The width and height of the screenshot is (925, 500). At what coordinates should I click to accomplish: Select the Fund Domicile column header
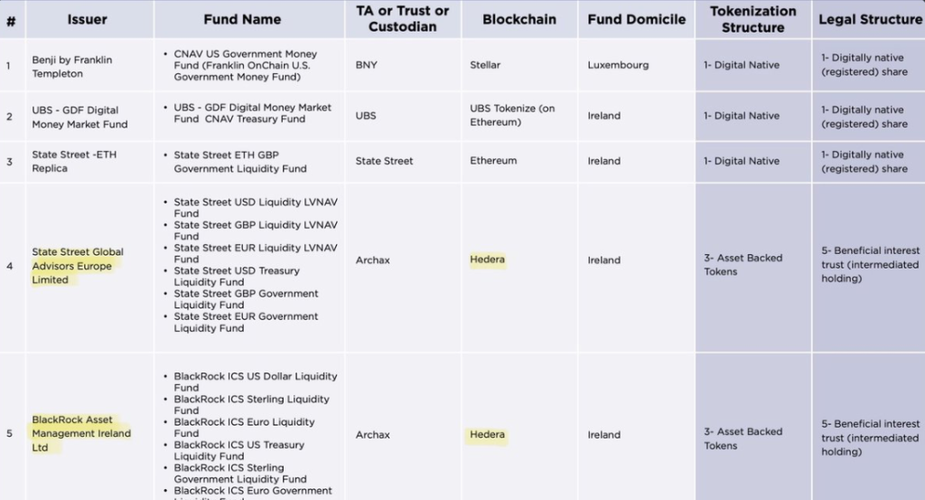click(x=636, y=19)
